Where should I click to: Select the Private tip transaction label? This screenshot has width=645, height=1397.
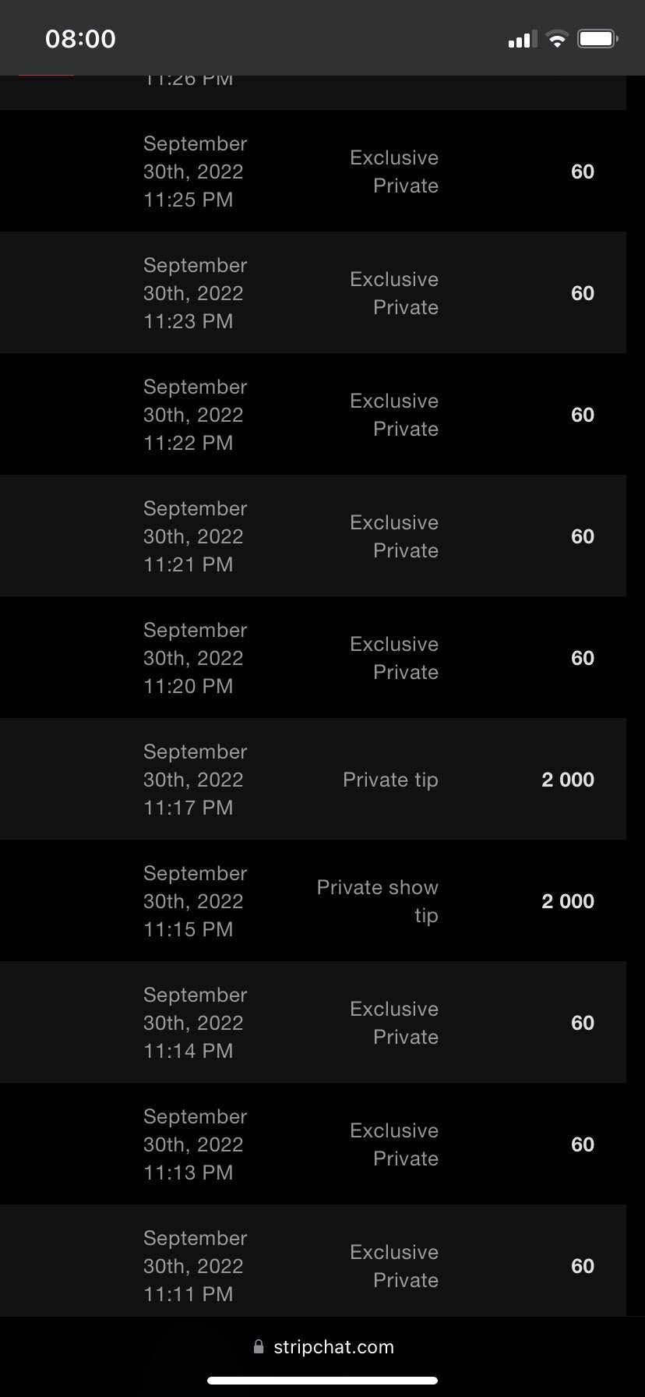tap(390, 780)
